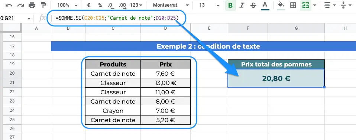Decrease decimal places

point(111,6)
